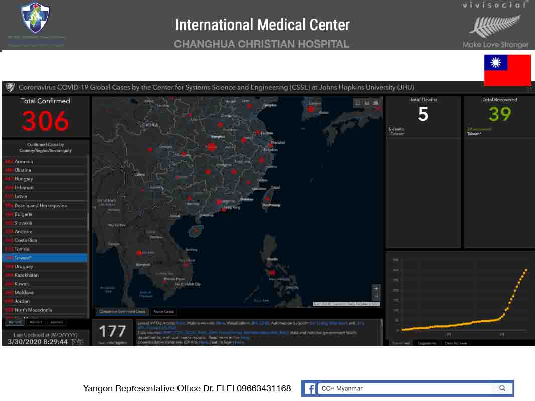Click the orange confirmed cases curve

point(464,300)
